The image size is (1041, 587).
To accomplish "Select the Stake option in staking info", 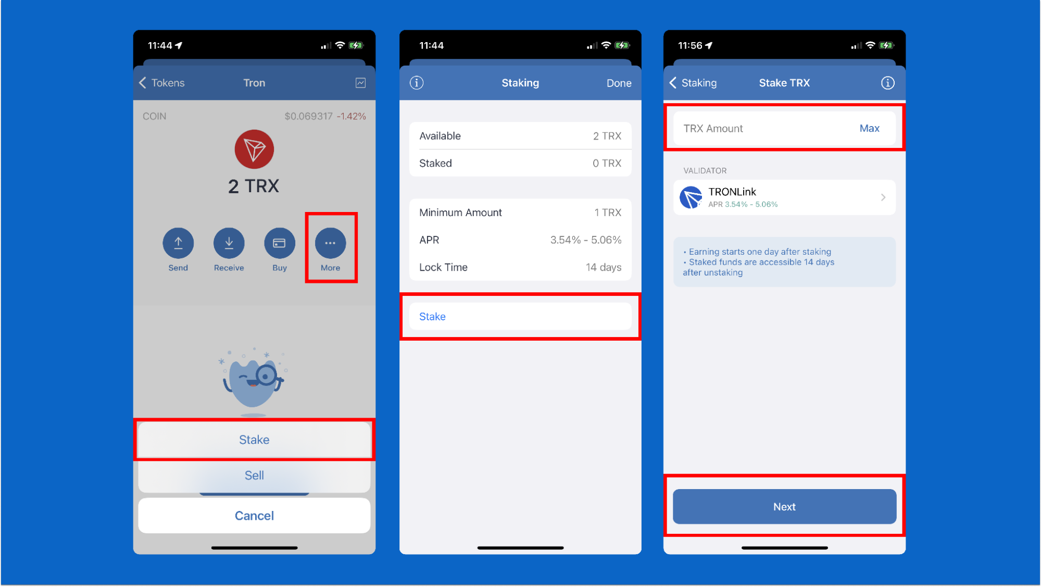I will click(x=520, y=315).
